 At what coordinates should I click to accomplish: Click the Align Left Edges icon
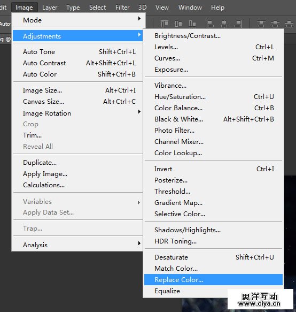click(210, 24)
